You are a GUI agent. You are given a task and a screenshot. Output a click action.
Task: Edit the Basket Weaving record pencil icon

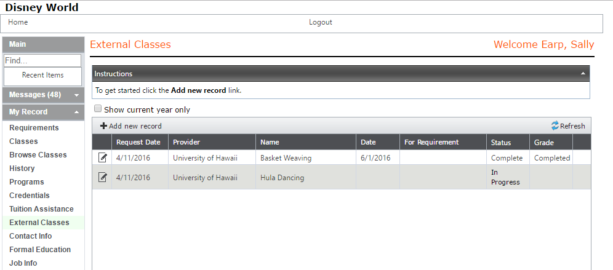(102, 157)
